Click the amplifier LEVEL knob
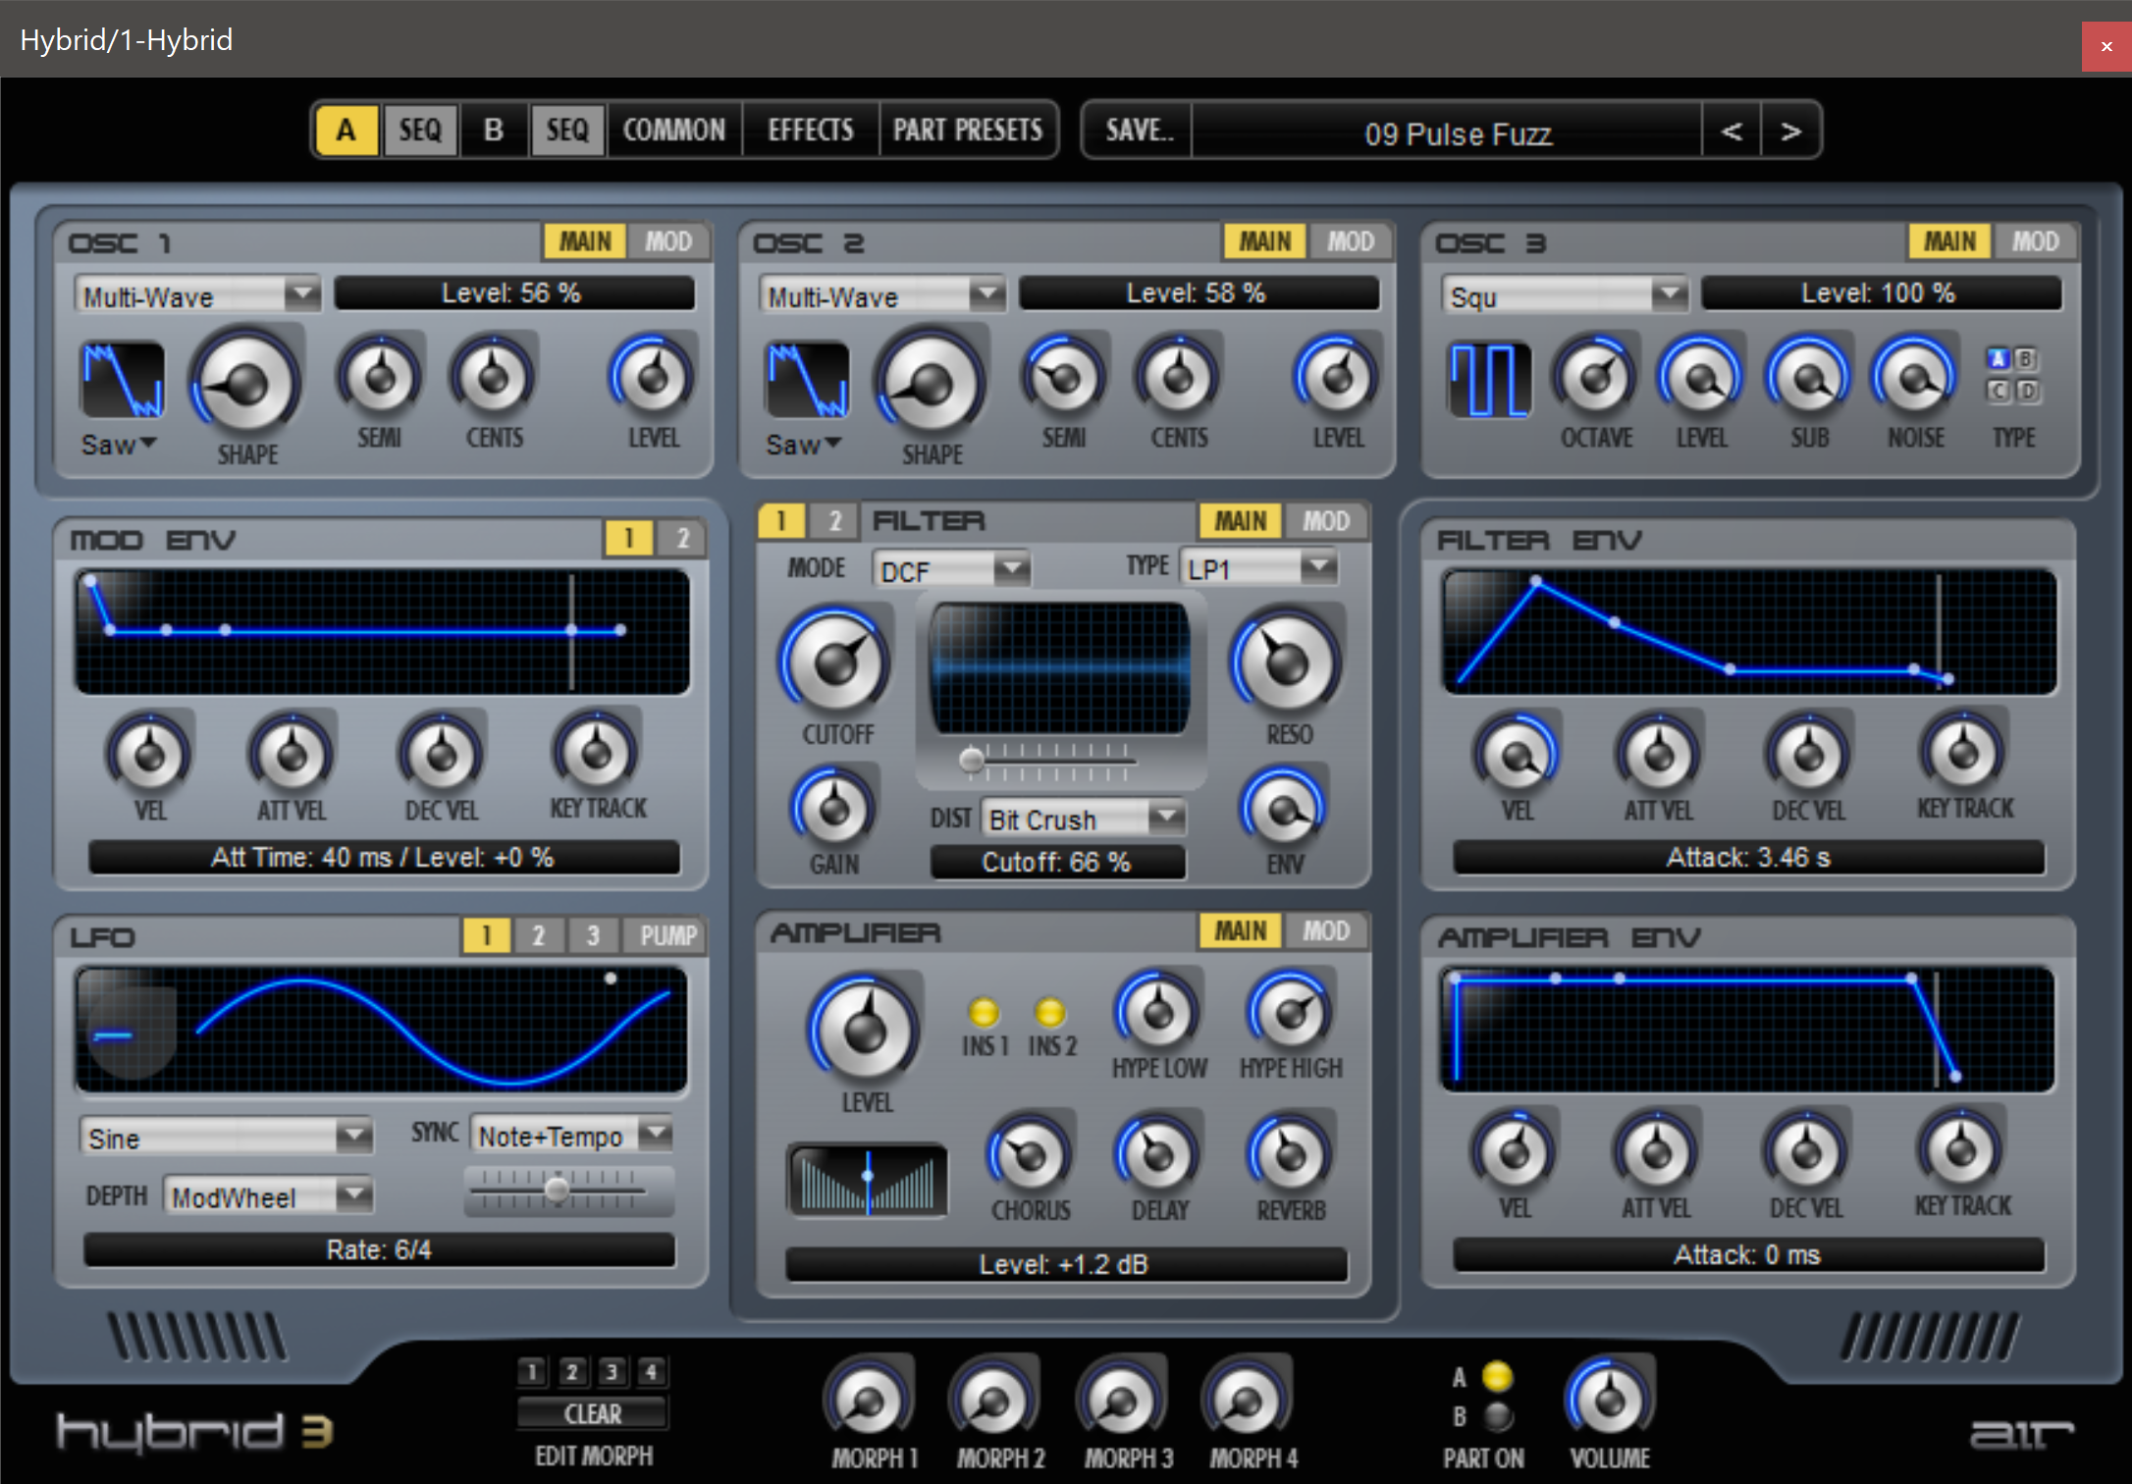Screen dimensions: 2132x1484 click(x=865, y=1029)
